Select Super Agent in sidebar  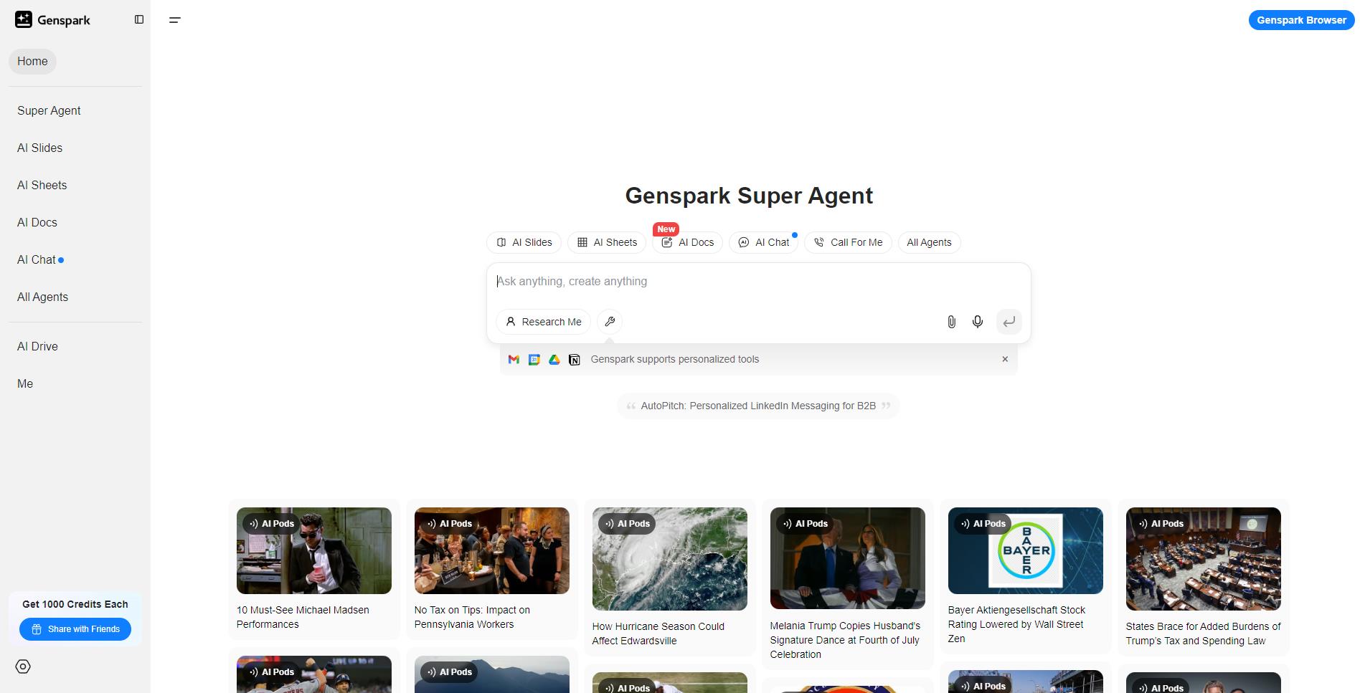49,110
